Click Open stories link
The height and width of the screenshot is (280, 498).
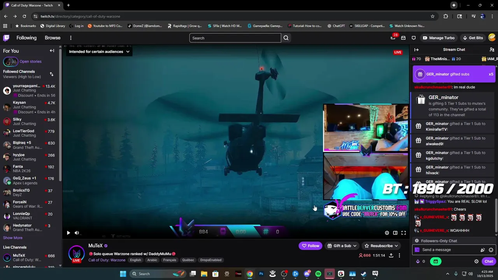[30, 61]
